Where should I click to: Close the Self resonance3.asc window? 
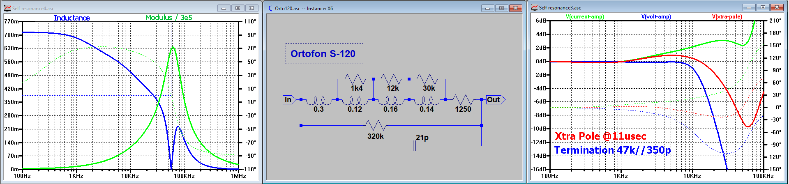[777, 7]
